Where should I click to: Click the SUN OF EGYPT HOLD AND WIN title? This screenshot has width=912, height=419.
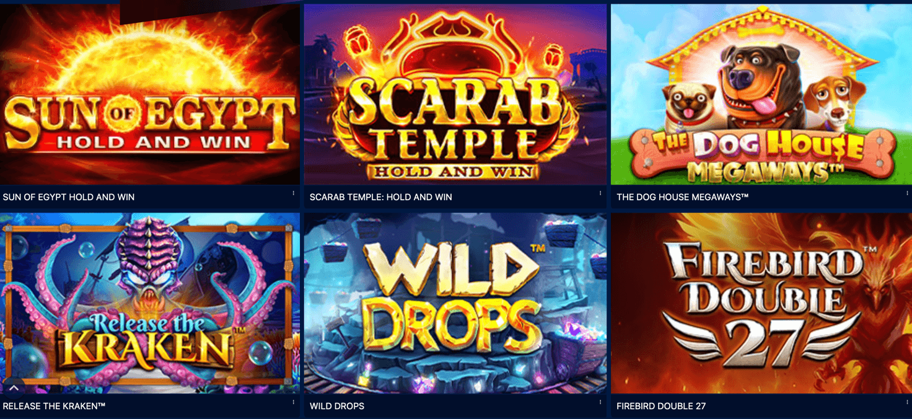[x=69, y=197]
